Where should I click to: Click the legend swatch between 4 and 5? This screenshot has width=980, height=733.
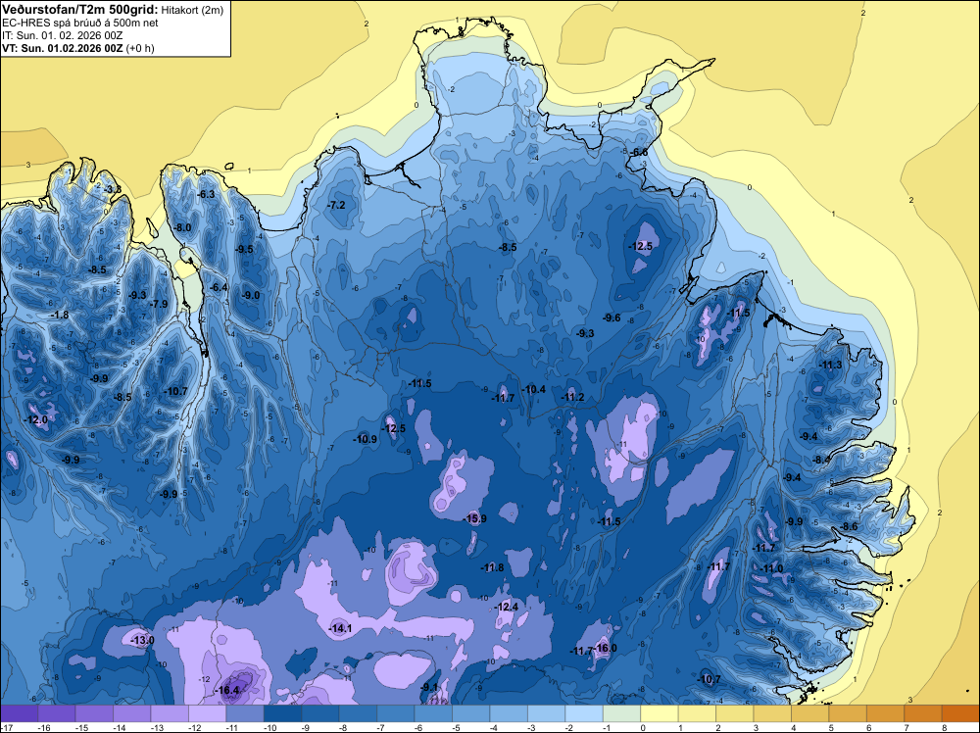(810, 713)
